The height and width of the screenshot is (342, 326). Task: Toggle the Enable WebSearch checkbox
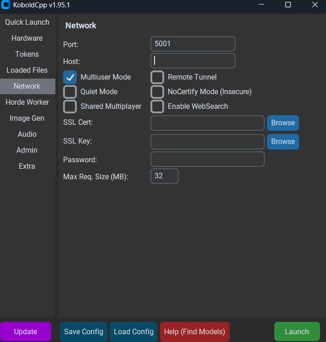(x=157, y=107)
